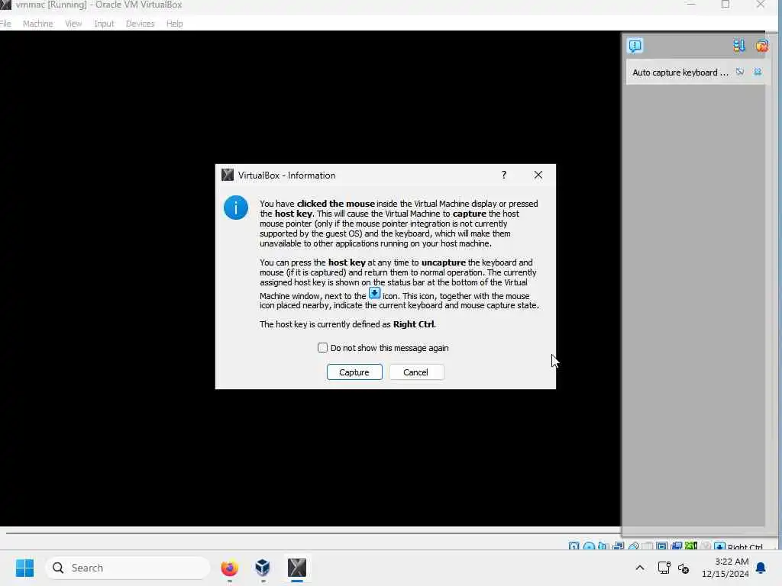Click the audio status bar indicator
The width and height of the screenshot is (782, 586).
pos(603,546)
